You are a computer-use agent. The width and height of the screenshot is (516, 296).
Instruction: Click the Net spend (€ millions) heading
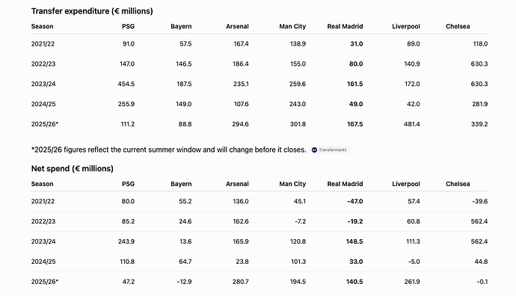point(73,169)
